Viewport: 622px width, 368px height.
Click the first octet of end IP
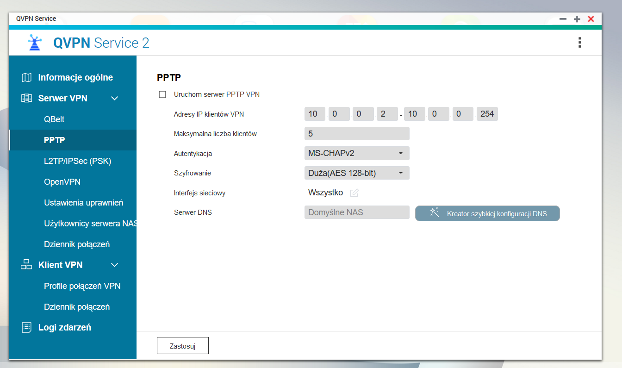pyautogui.click(x=415, y=114)
